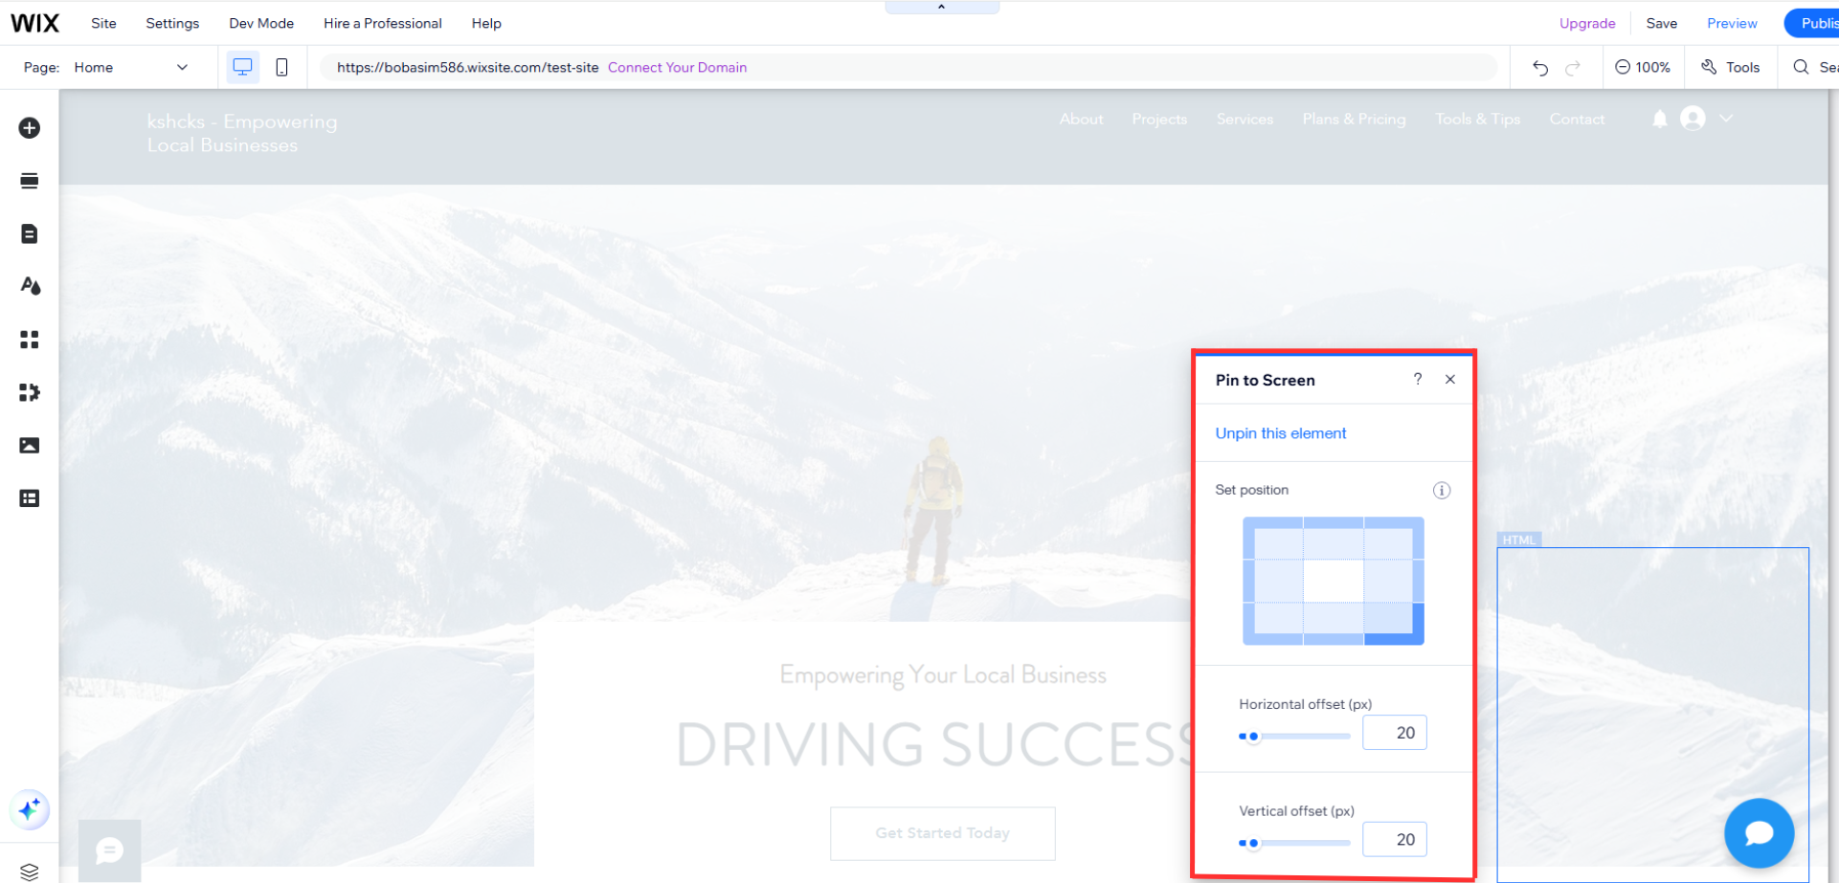This screenshot has width=1839, height=883.
Task: Click the Connect Your Domain link
Action: click(x=677, y=68)
